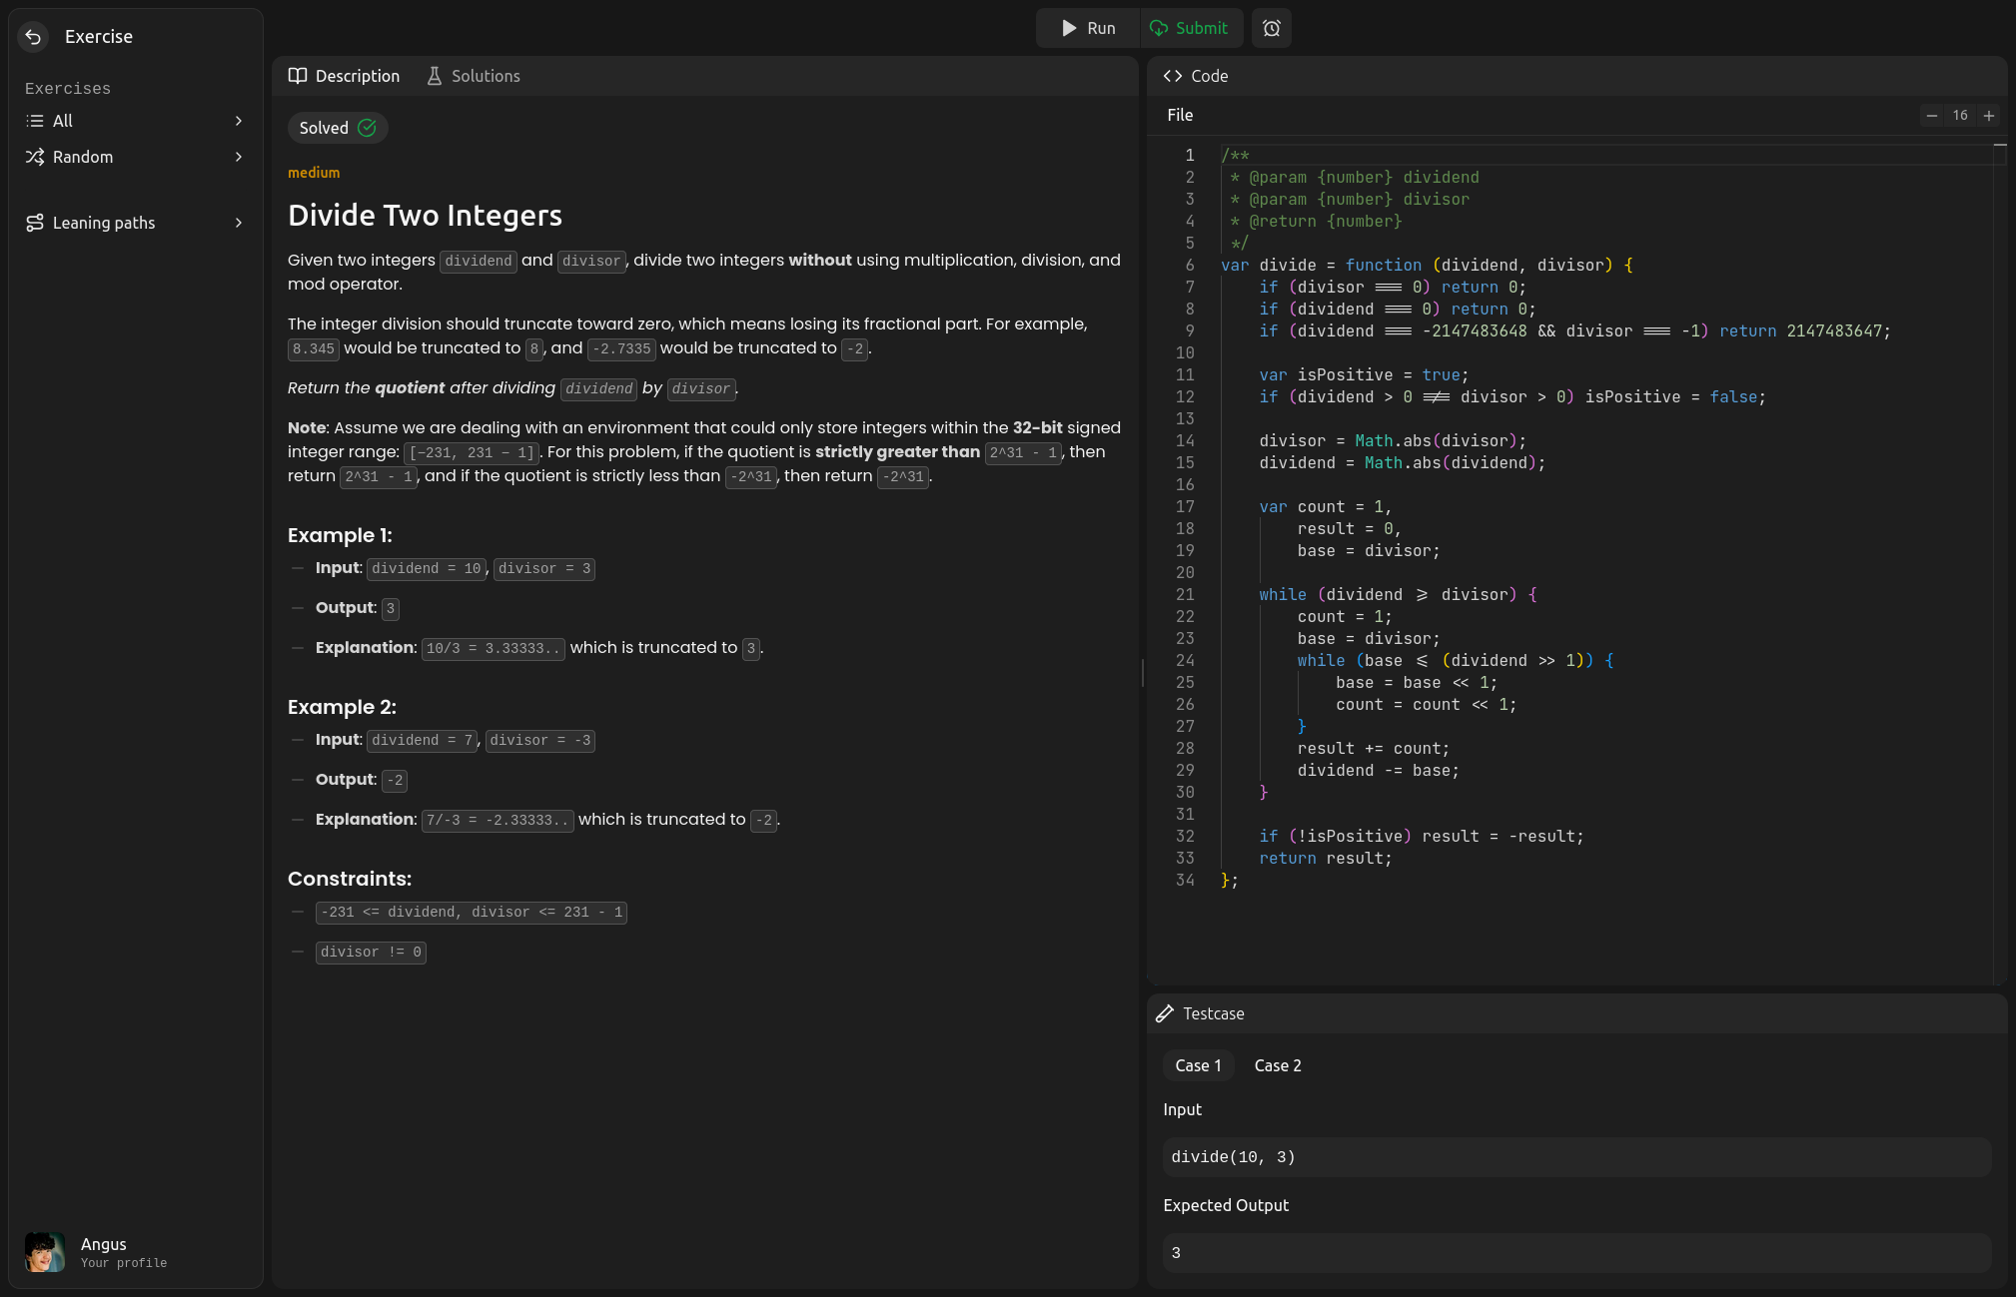Viewport: 2016px width, 1297px height.
Task: Increase font size with plus icon
Action: click(x=1989, y=116)
